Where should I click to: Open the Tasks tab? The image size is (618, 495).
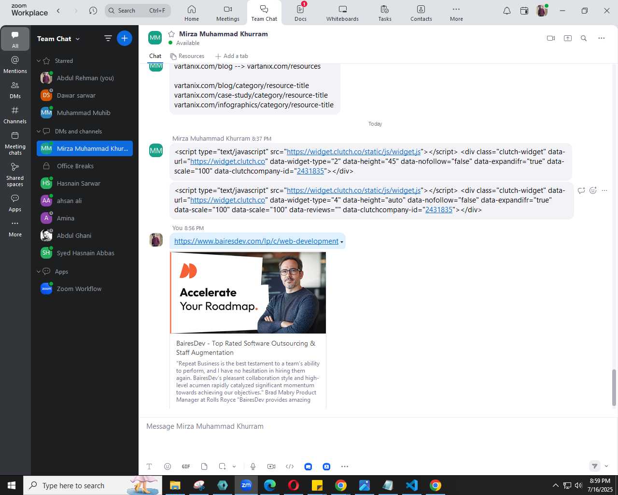(385, 13)
